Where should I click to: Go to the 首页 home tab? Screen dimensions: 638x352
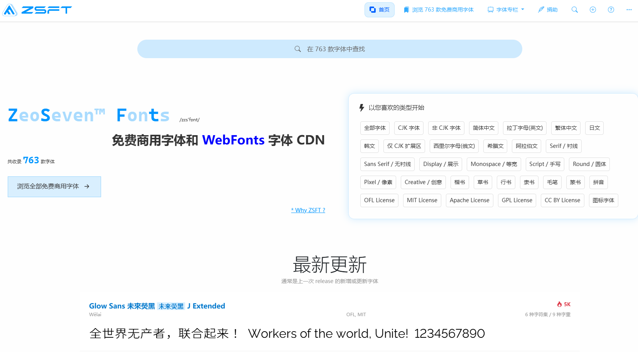(x=379, y=10)
